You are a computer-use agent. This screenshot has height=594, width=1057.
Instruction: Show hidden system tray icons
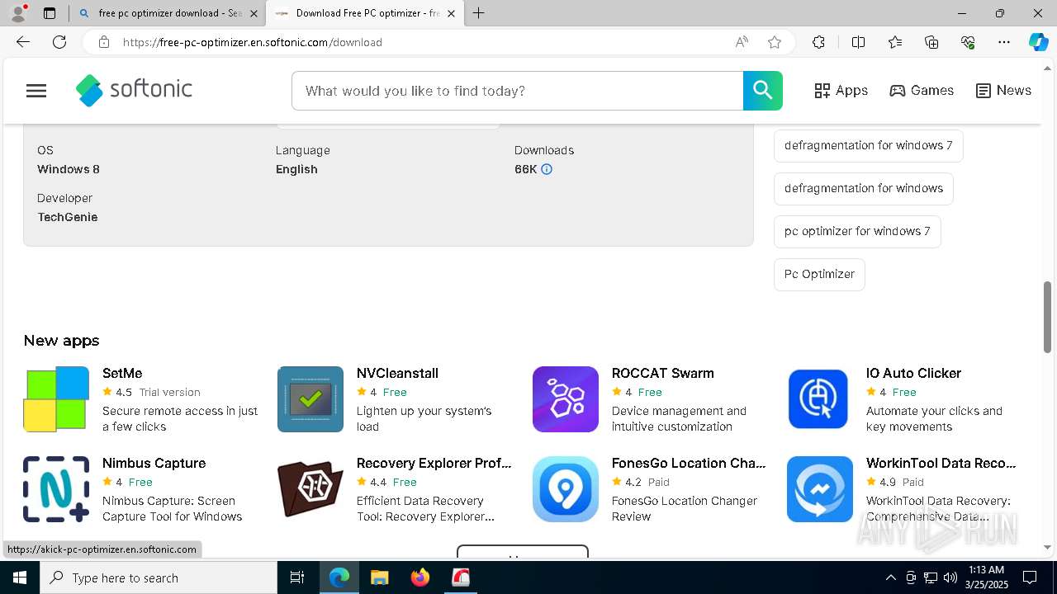tap(890, 577)
